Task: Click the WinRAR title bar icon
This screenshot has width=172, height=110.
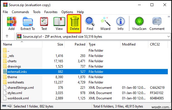Action: tap(5, 5)
